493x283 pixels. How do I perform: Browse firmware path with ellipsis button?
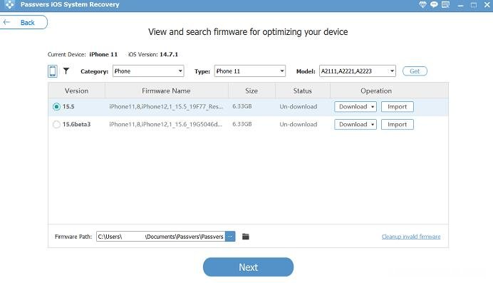point(230,236)
